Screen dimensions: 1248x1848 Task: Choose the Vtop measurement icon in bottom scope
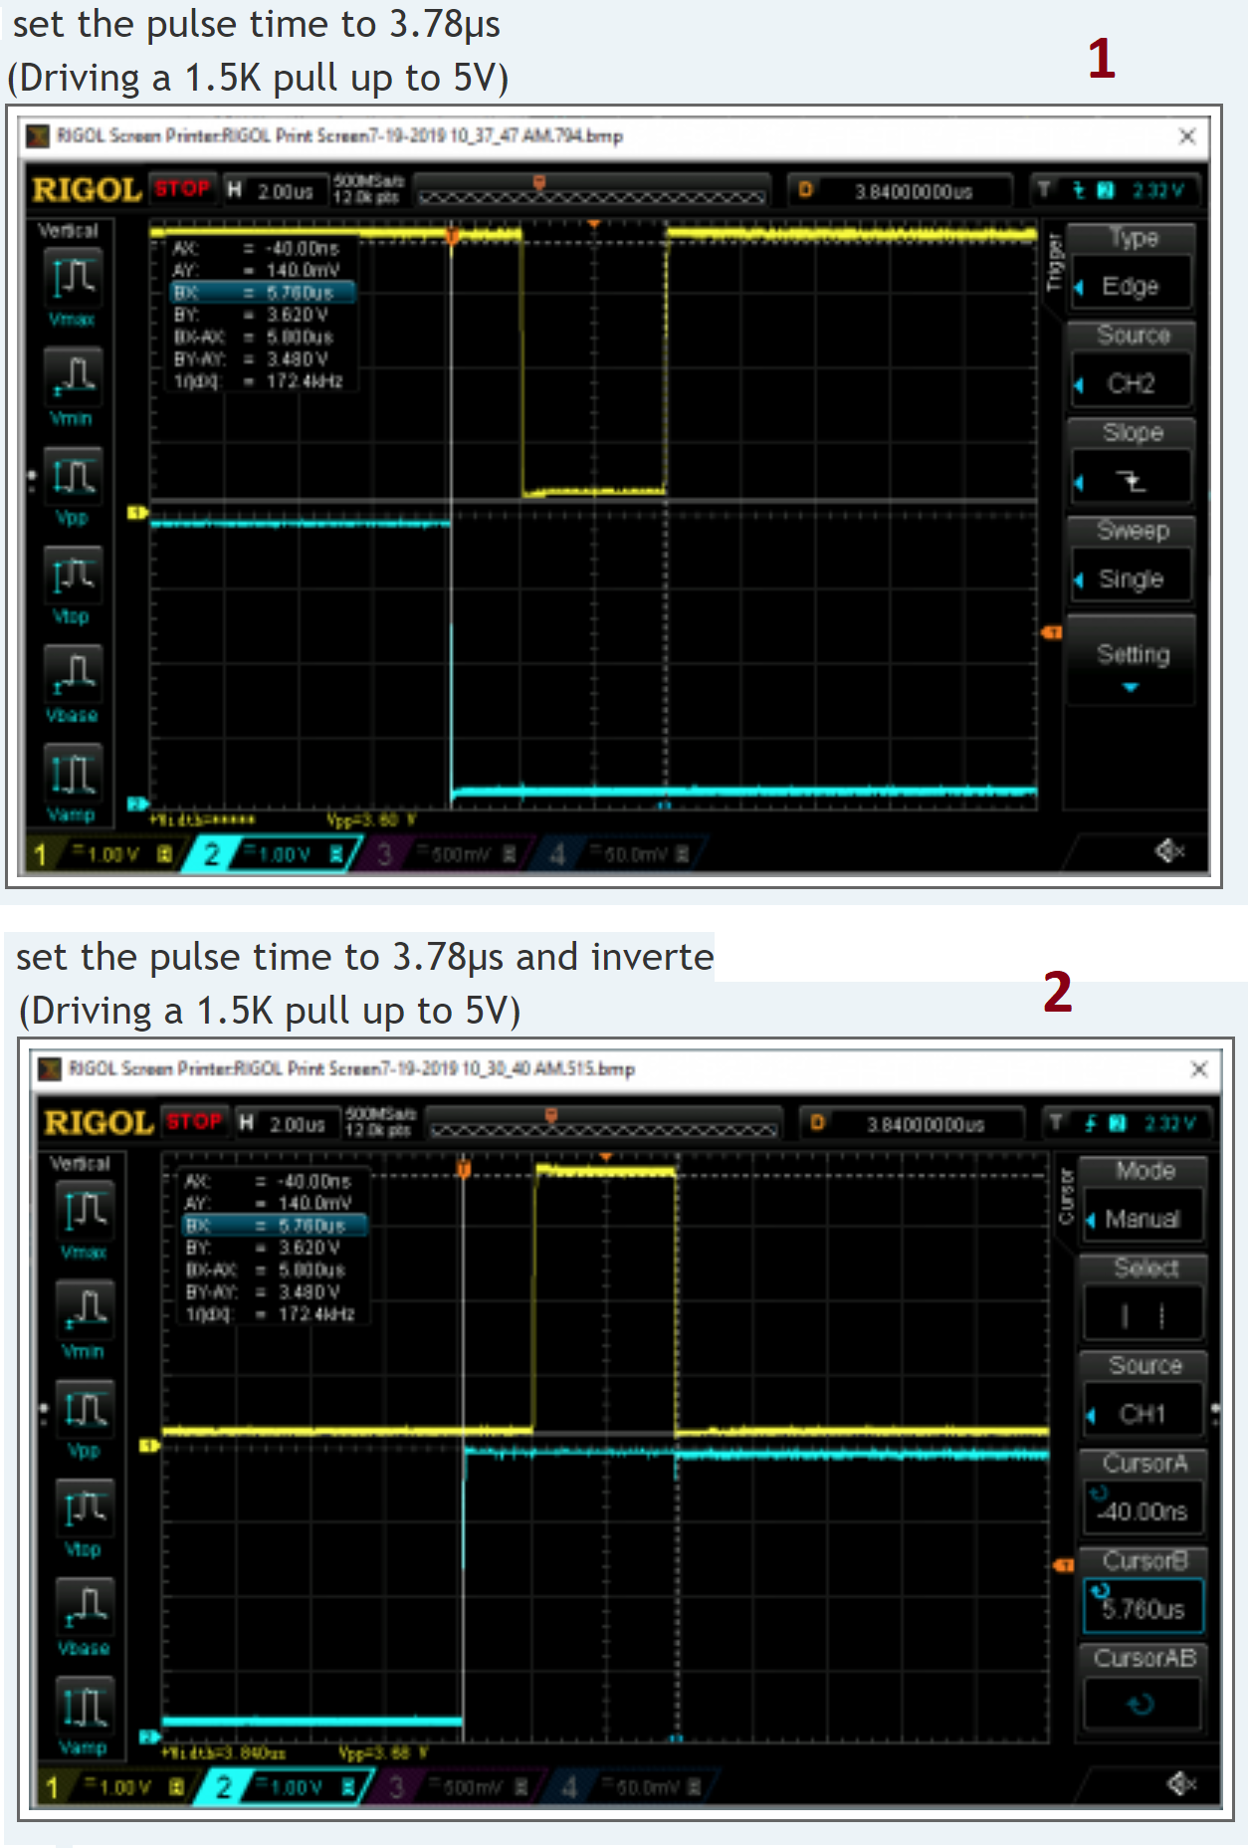(86, 1509)
